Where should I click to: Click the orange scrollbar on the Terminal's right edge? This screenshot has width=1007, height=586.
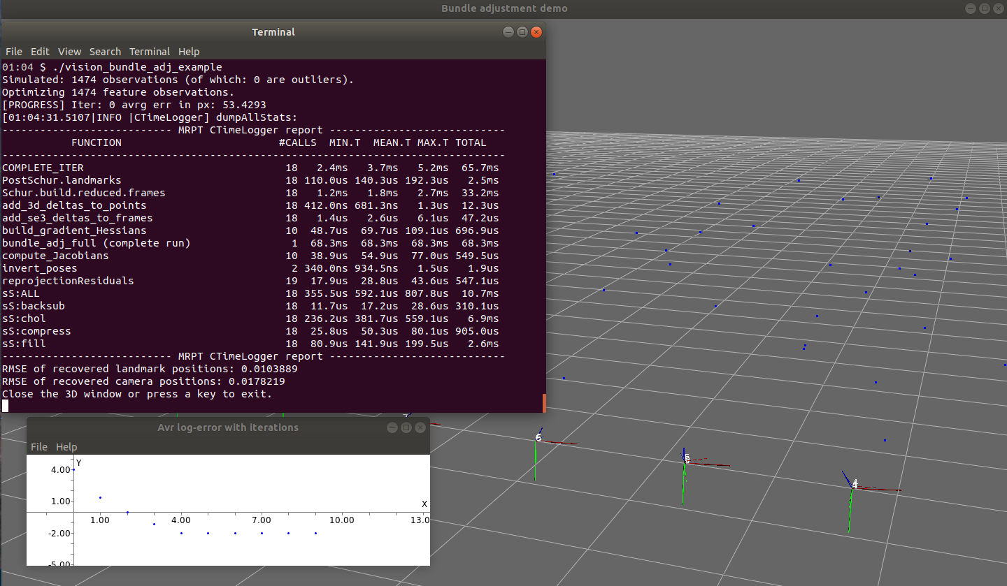tap(544, 403)
